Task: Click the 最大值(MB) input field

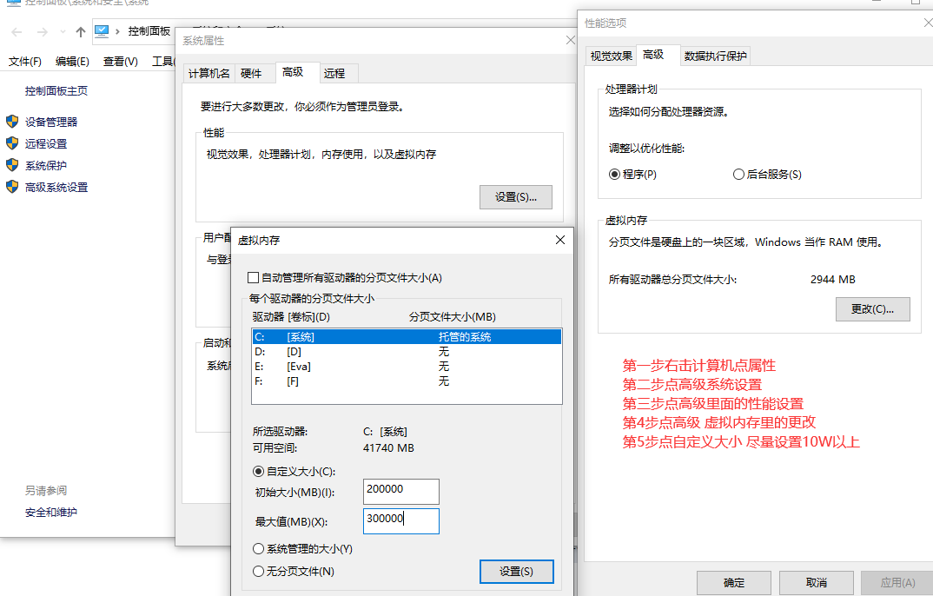Action: [400, 520]
